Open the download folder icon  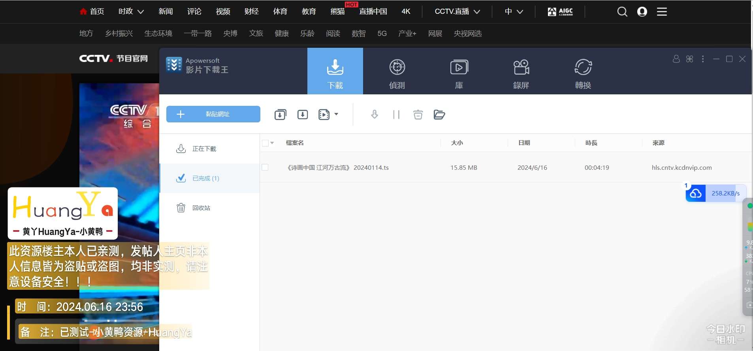439,114
